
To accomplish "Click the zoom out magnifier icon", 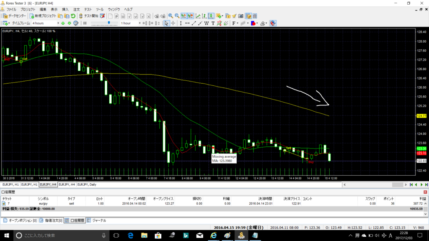I will [177, 16].
